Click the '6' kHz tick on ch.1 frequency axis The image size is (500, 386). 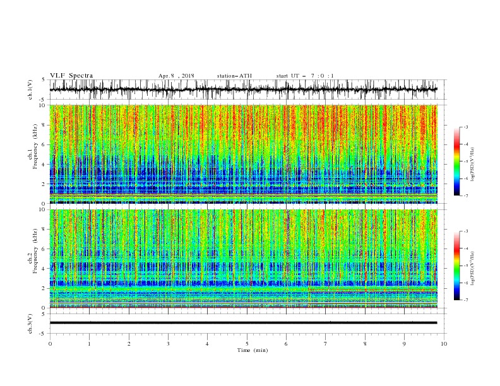pyautogui.click(x=44, y=144)
